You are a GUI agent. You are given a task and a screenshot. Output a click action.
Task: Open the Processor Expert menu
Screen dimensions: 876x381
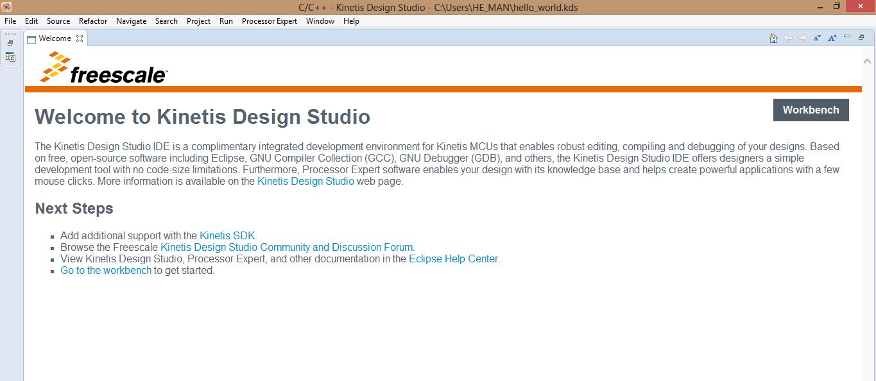click(270, 21)
